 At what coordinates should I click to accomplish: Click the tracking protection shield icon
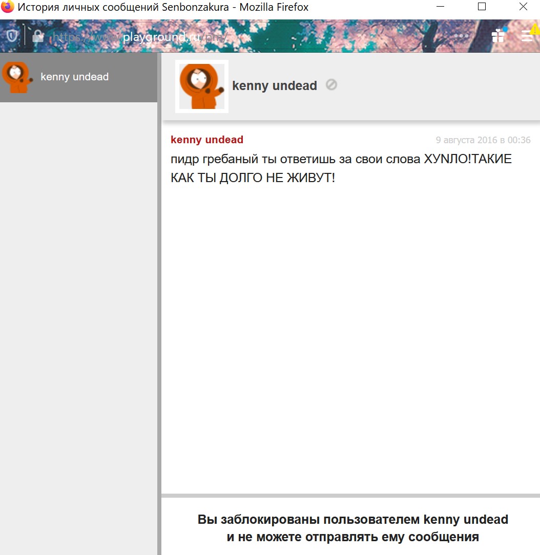12,36
